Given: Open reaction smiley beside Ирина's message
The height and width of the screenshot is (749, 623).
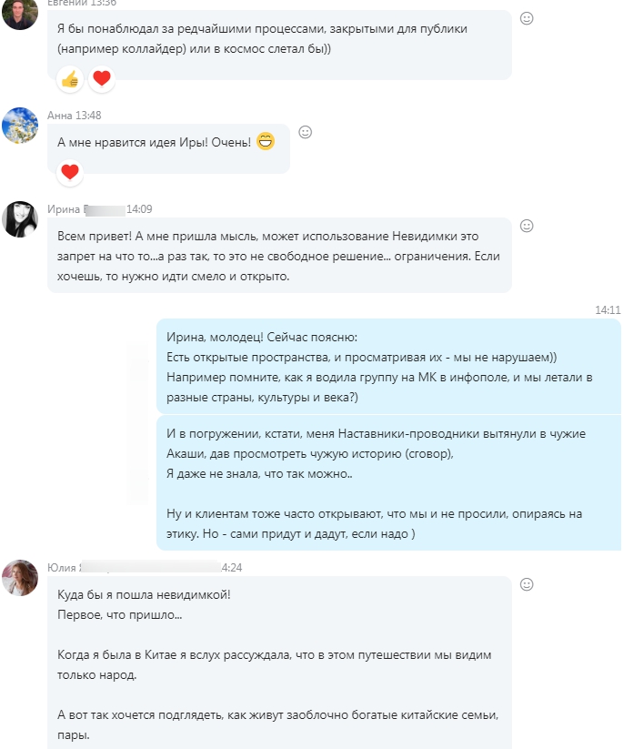Looking at the screenshot, I should [527, 226].
